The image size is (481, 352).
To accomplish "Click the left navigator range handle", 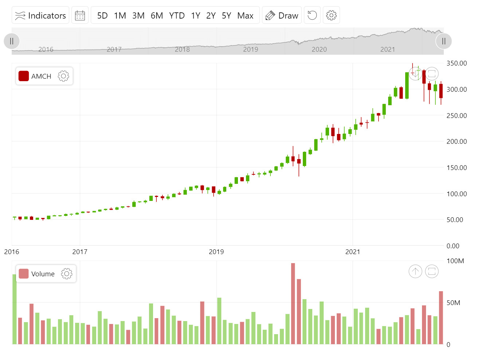I will click(11, 41).
